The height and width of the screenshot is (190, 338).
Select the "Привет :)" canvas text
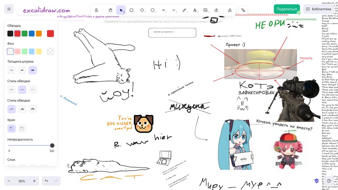(x=235, y=45)
